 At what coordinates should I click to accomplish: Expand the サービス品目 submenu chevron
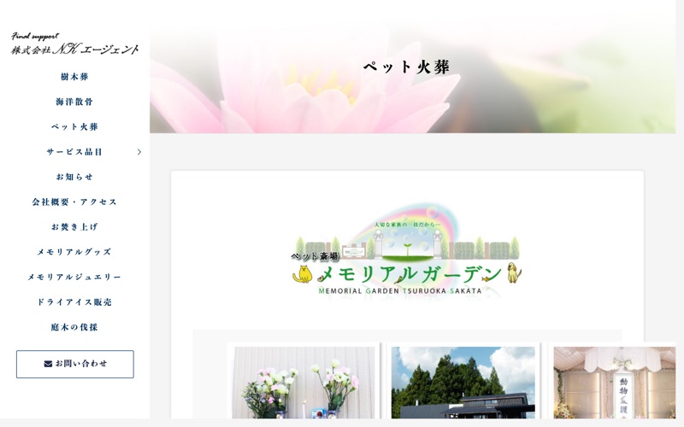coord(139,152)
